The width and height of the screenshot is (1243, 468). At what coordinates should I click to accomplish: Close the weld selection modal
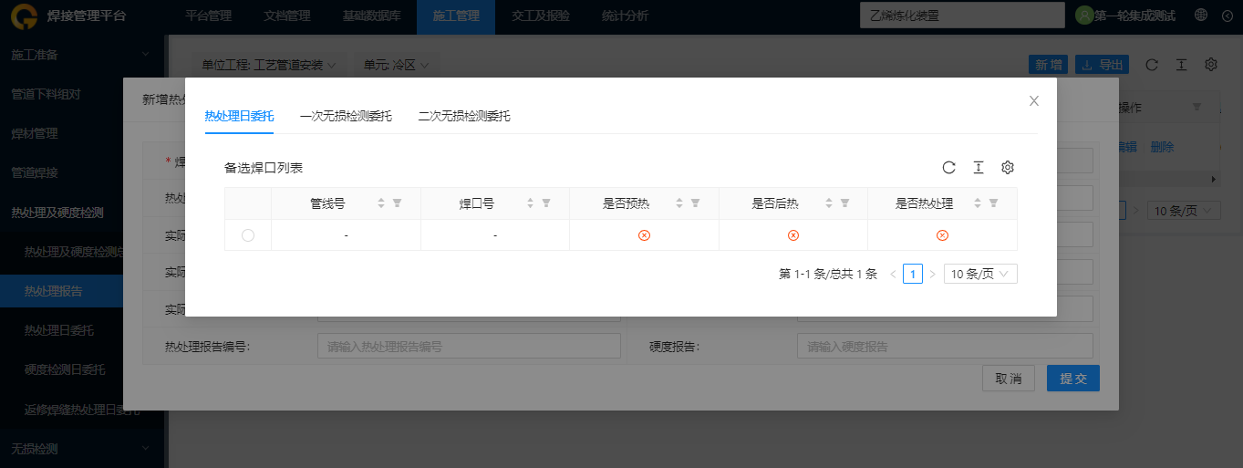click(x=1034, y=101)
